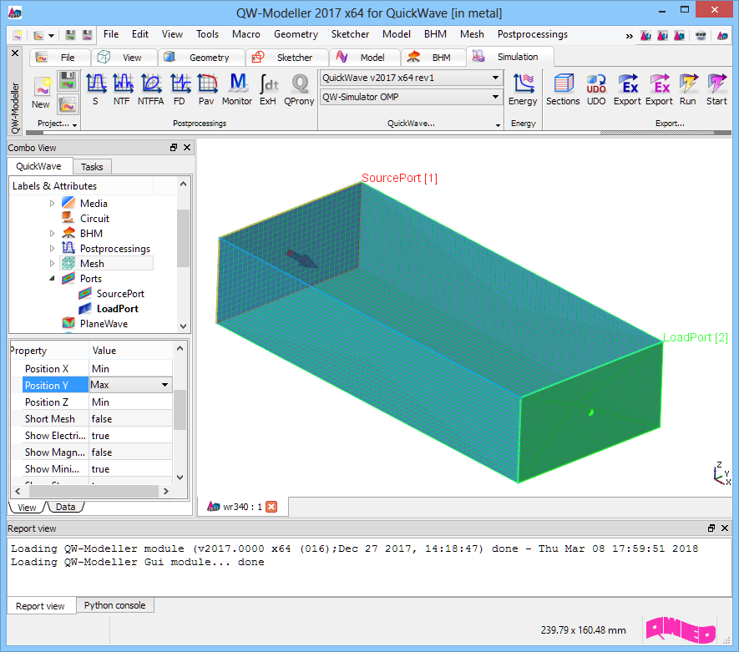This screenshot has width=739, height=652.
Task: Expand the Media tree node
Action: click(52, 204)
